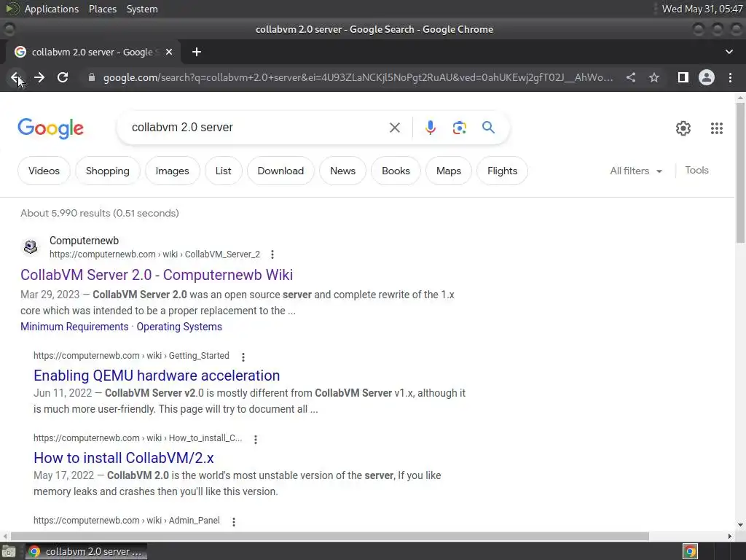Screen dimensions: 746x560
Task: Open options for CollabVM_Server_2 result
Action: coord(272,254)
